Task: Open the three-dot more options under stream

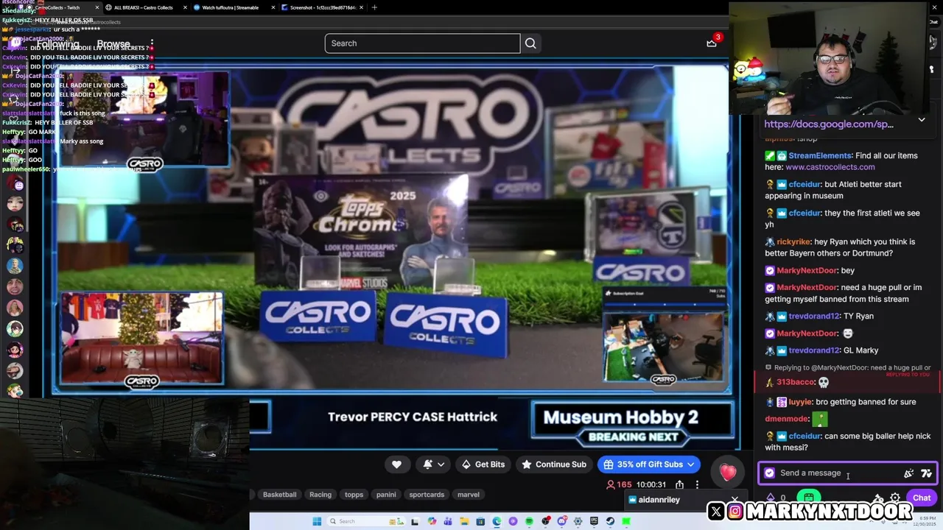Action: click(x=697, y=484)
